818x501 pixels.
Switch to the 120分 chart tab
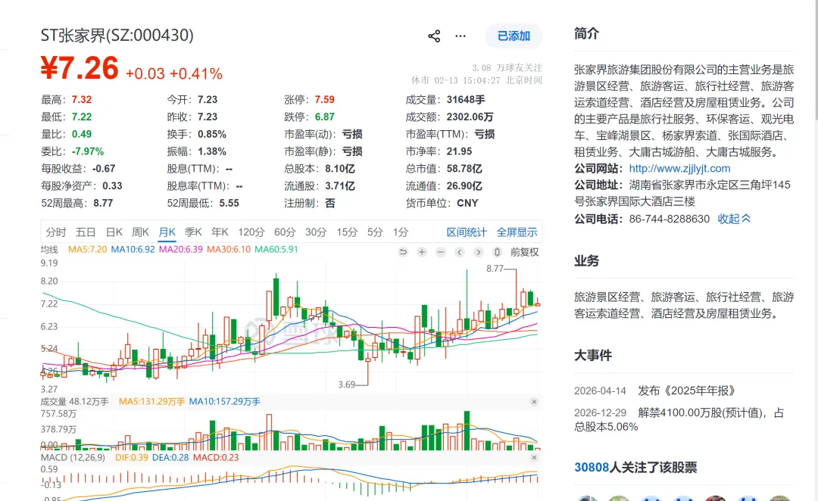point(251,232)
